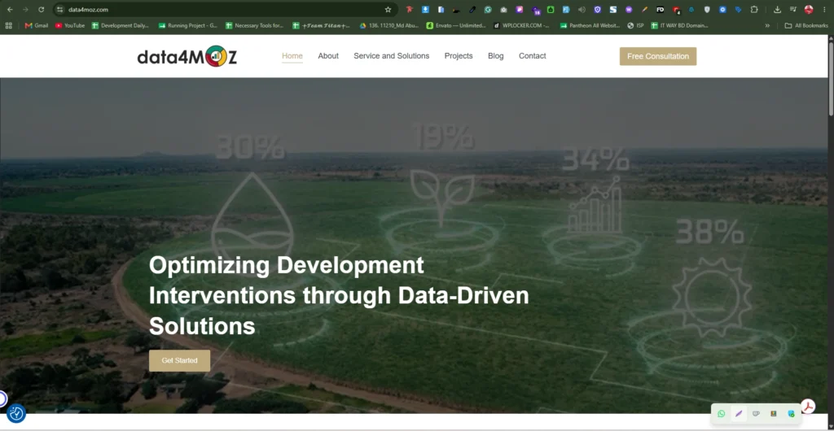Viewport: 834px width, 431px height.
Task: Open the Contact page
Action: (x=533, y=56)
